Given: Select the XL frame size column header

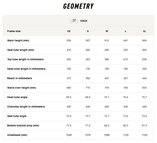Looking at the screenshot, I should pos(144,31).
